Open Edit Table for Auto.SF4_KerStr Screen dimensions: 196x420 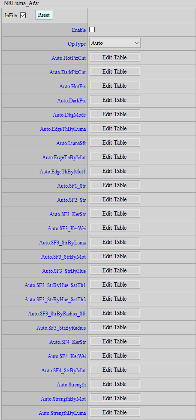(115, 341)
